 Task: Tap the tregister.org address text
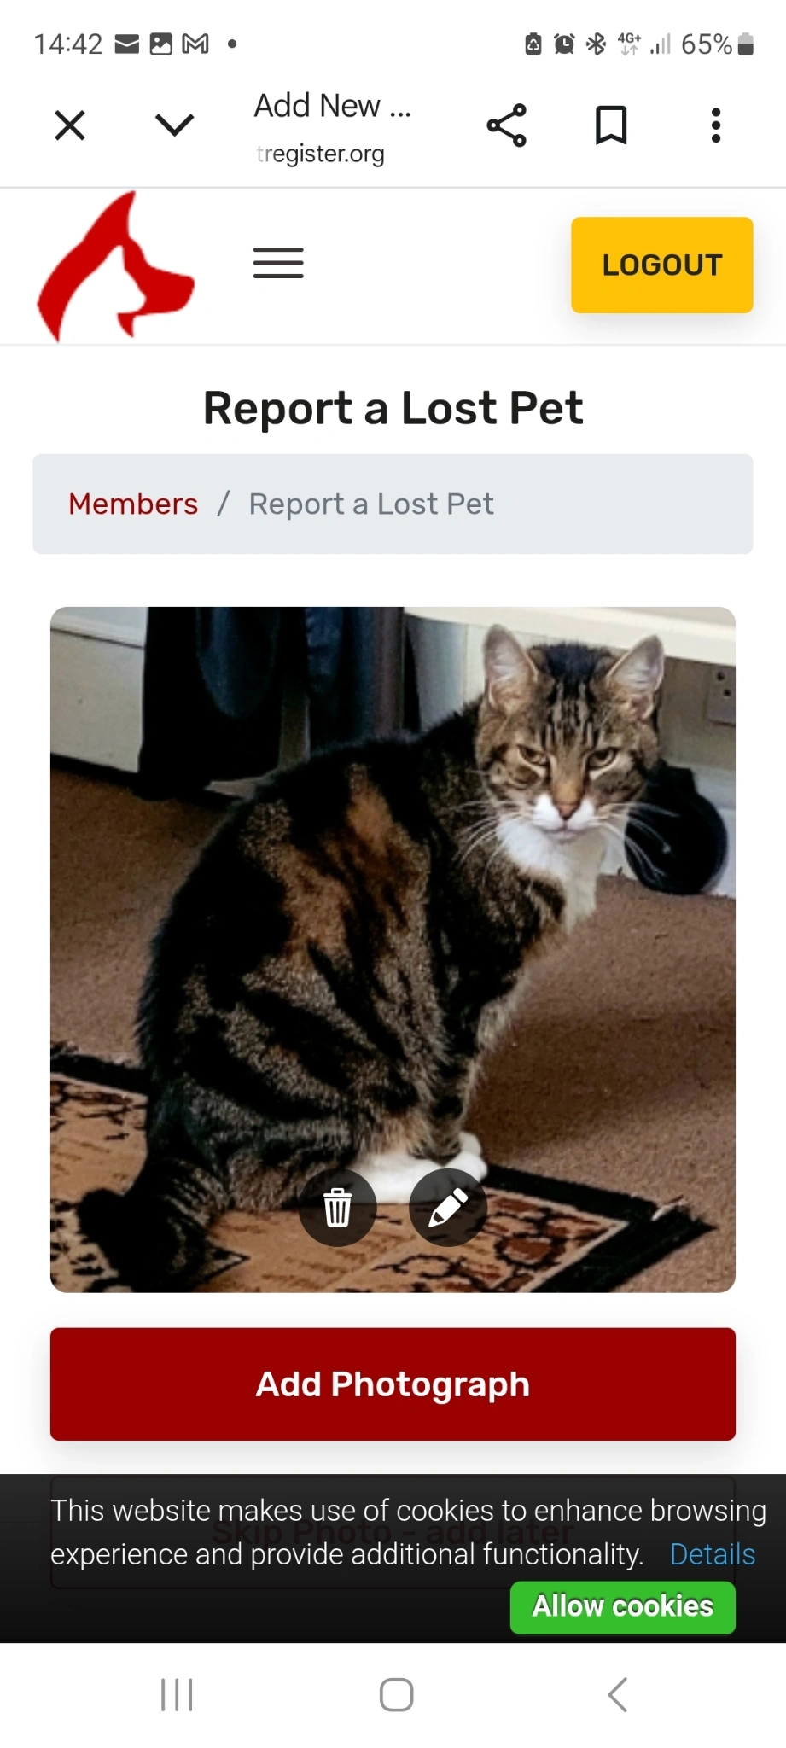pos(321,154)
